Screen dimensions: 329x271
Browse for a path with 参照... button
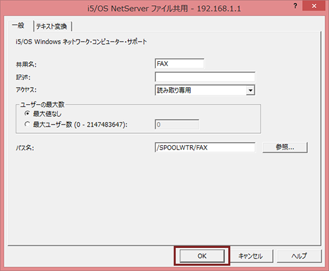[285, 147]
